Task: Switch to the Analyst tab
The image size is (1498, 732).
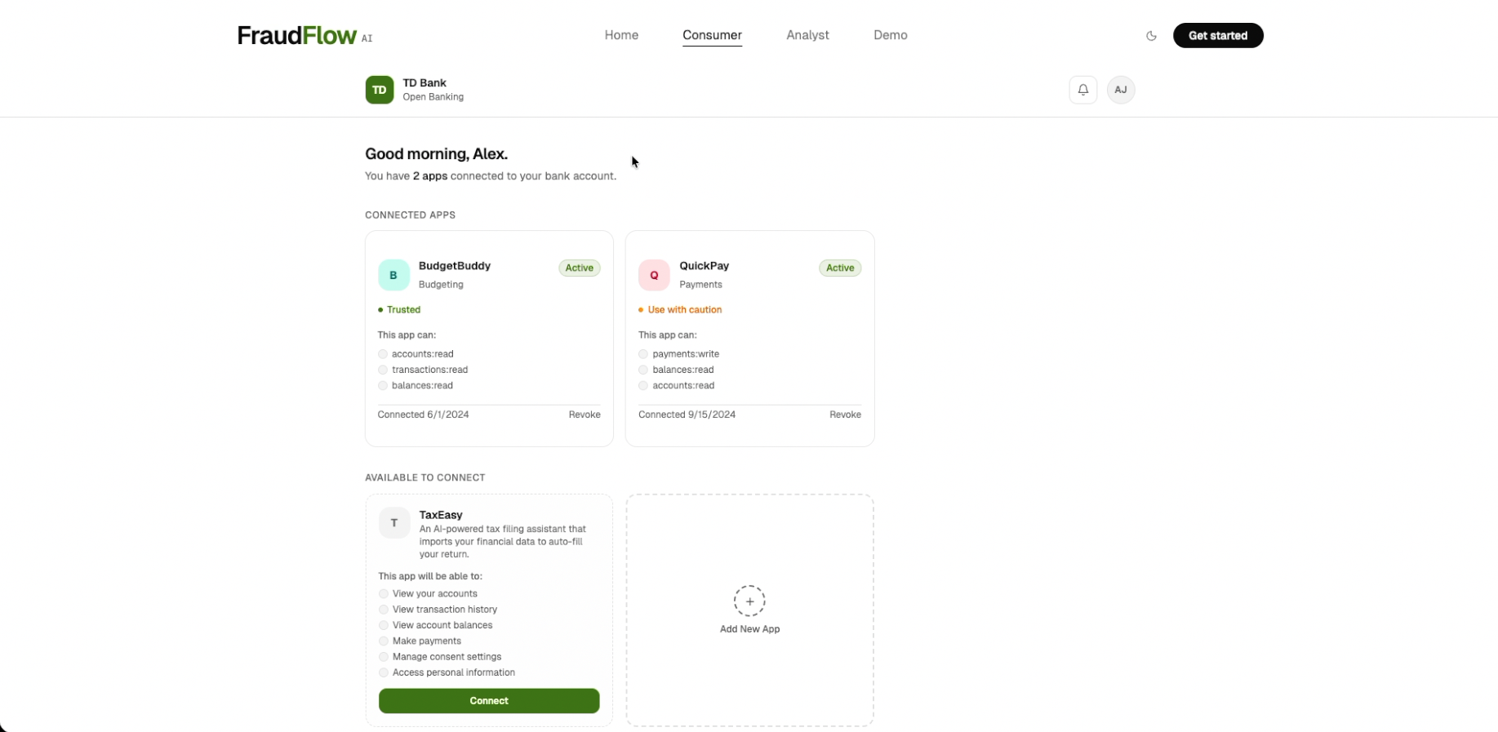Action: (807, 35)
